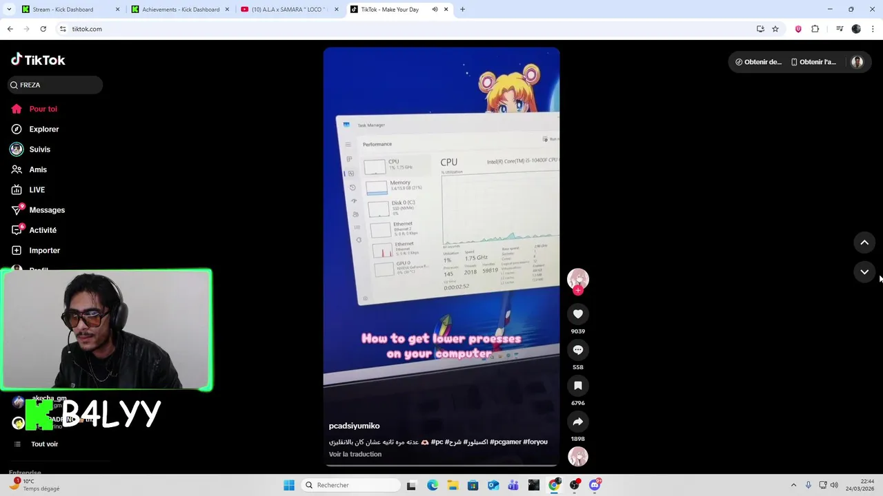Install TikTok app from address bar
This screenshot has height=496, width=883.
(x=760, y=29)
